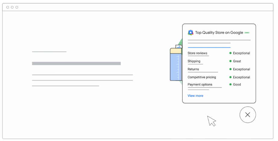This screenshot has height=141, width=278.
Task: Click the green dot in the Returns row
Action: (x=230, y=69)
